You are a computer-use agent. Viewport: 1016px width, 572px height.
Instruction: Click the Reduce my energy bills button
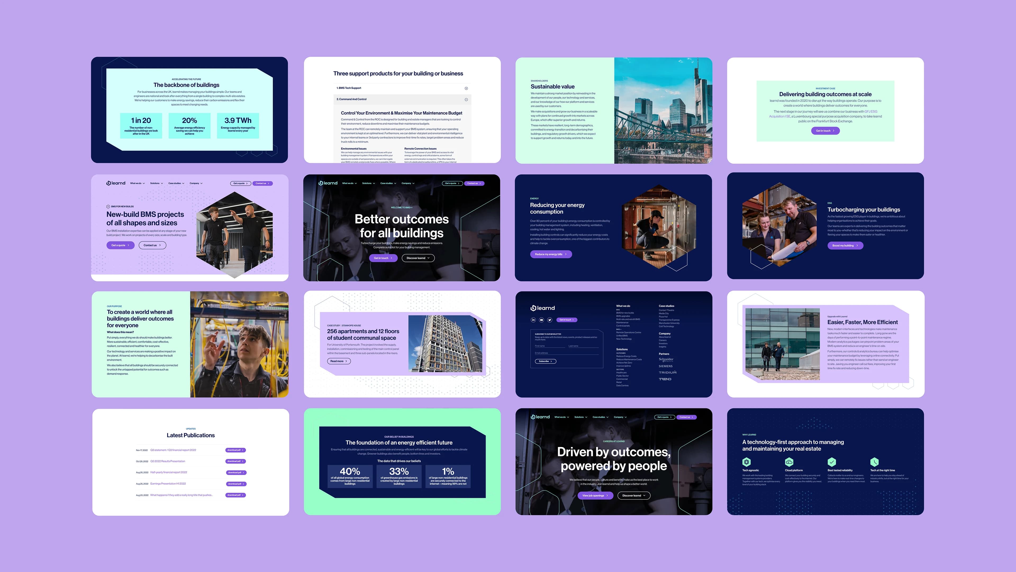551,254
